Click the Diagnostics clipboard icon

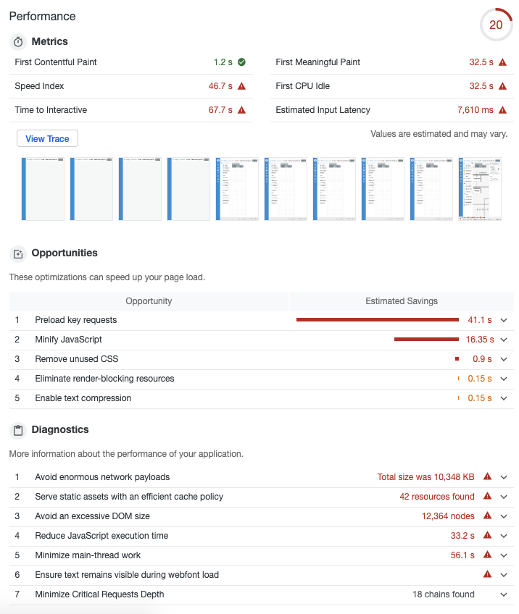[17, 429]
